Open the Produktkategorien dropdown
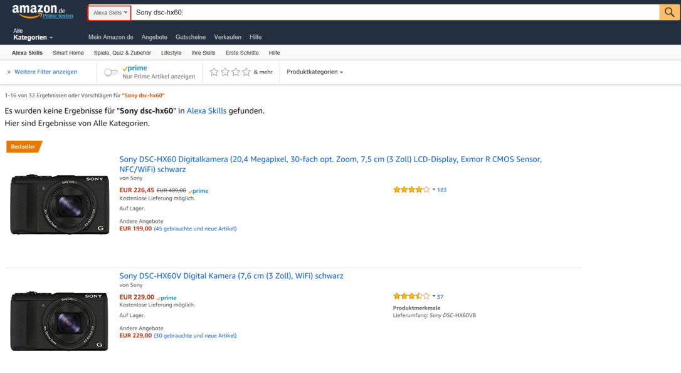Image resolution: width=681 pixels, height=373 pixels. (x=315, y=72)
